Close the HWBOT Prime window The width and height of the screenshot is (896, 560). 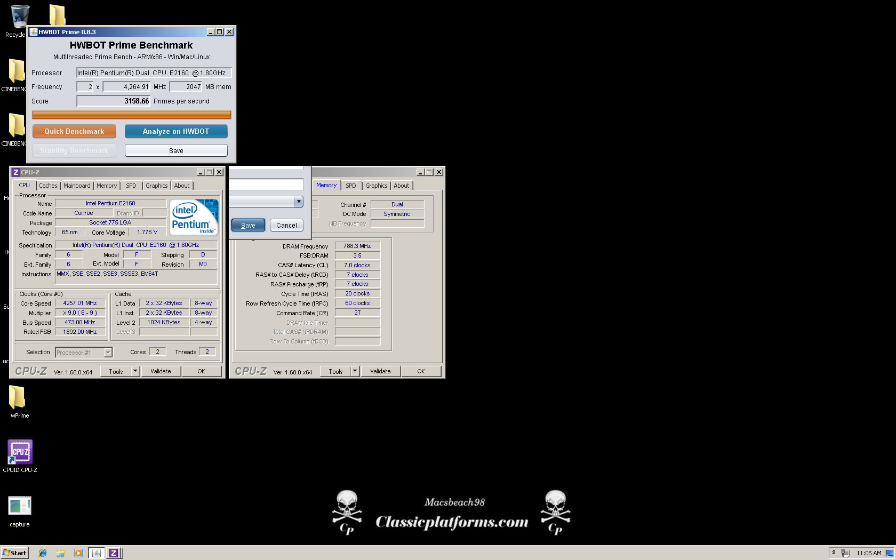229,32
